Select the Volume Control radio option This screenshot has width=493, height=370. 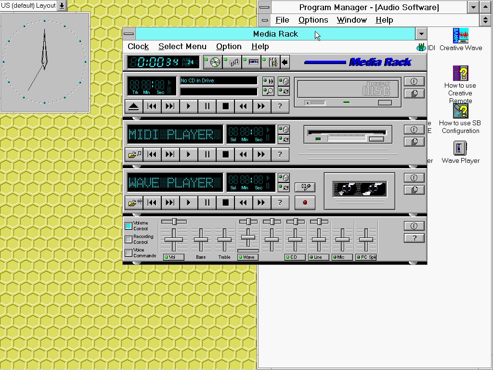coord(129,225)
